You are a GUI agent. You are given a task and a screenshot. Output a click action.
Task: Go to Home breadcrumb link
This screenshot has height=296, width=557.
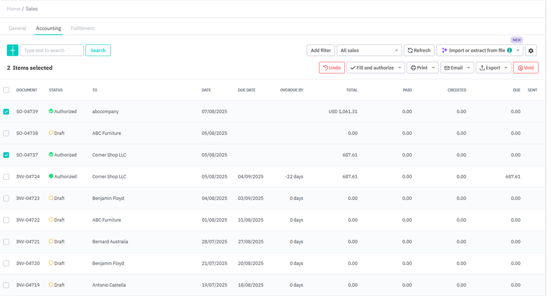coord(13,9)
